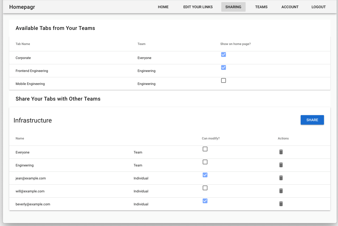338x226 pixels.
Task: Go to the Home page
Action: (x=163, y=7)
